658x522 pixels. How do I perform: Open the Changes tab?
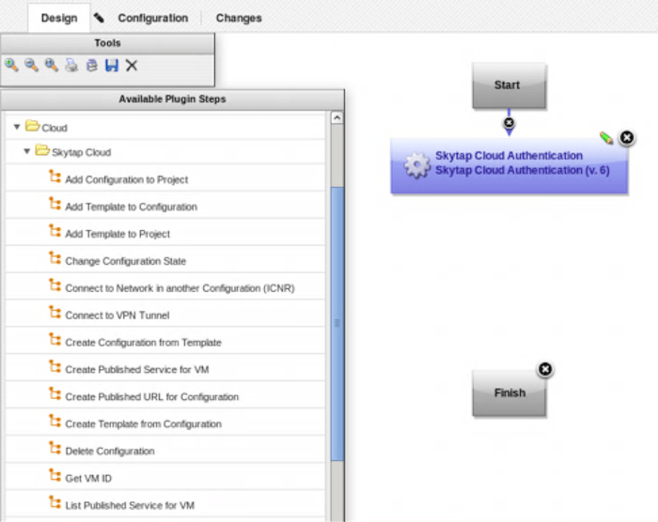point(239,18)
